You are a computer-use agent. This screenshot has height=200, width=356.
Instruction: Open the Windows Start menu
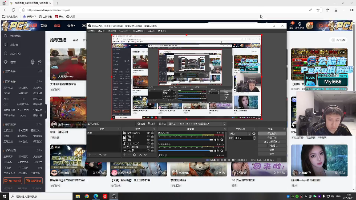point(4,196)
